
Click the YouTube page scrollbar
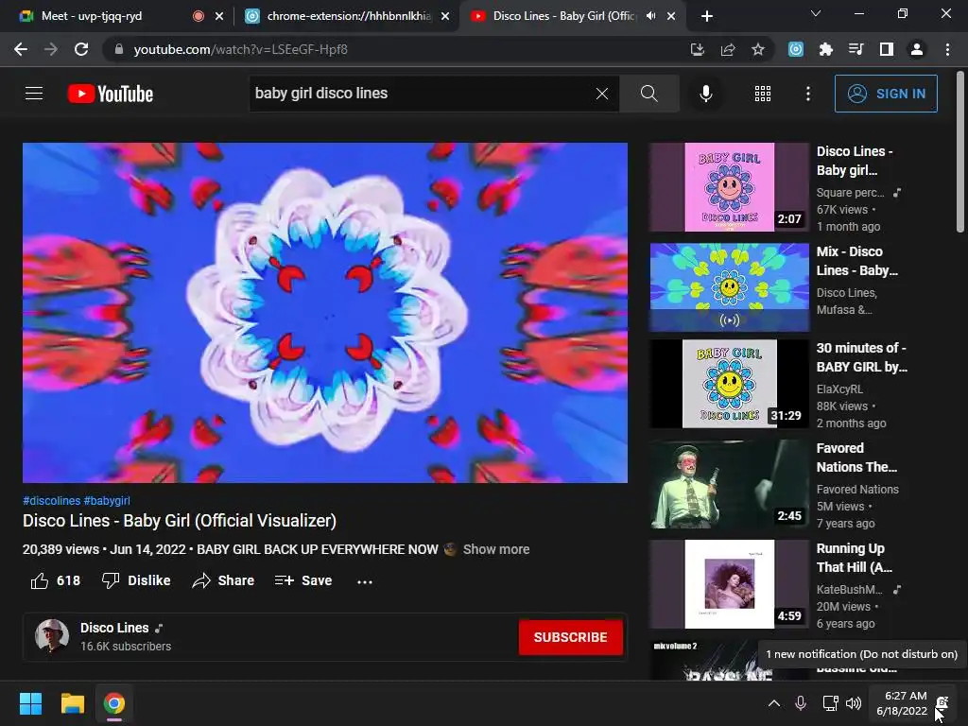960,152
